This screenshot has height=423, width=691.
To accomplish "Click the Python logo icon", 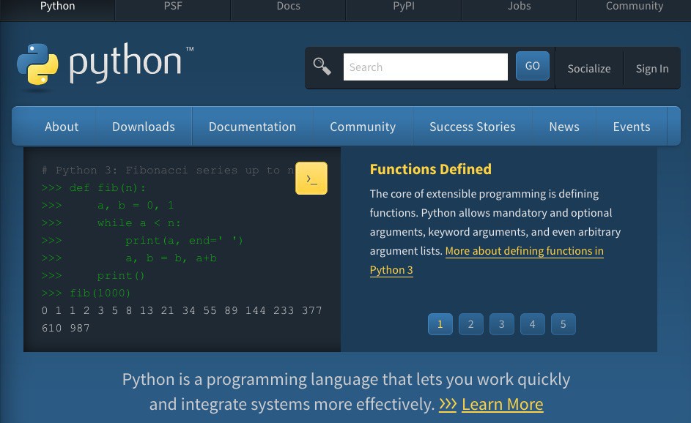I will point(37,64).
